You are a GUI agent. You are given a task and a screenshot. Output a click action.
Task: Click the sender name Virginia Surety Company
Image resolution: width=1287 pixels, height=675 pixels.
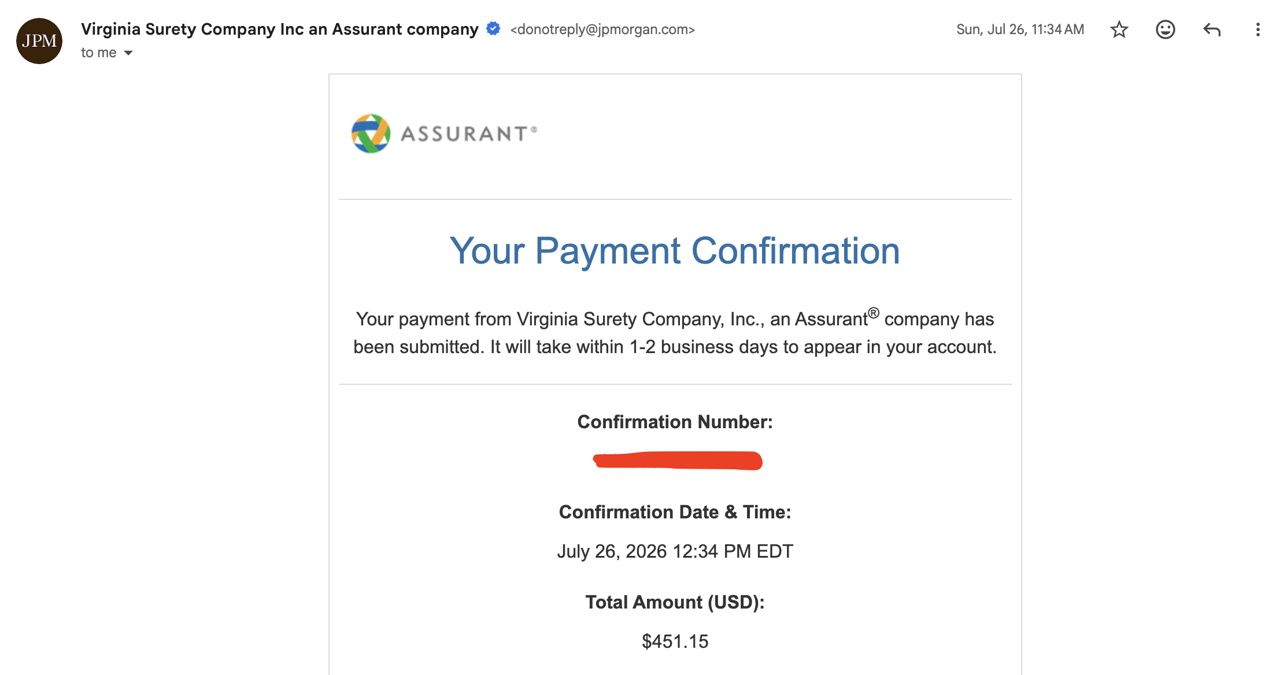coord(280,29)
